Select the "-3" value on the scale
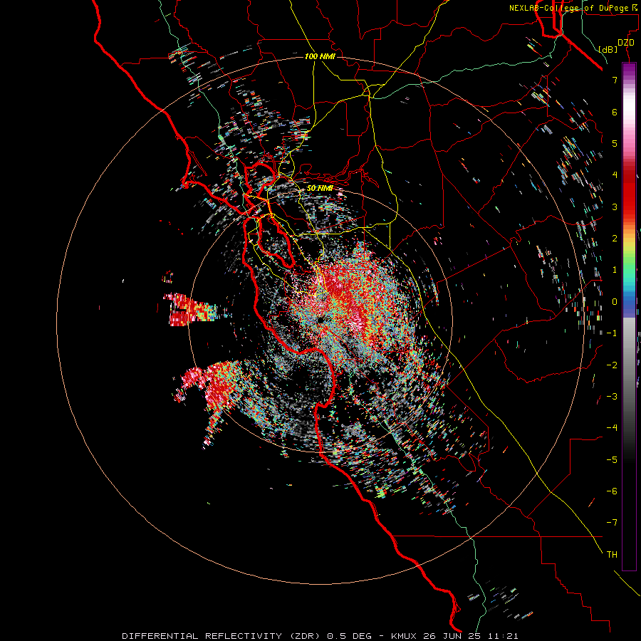The height and width of the screenshot is (641, 641). pyautogui.click(x=612, y=397)
